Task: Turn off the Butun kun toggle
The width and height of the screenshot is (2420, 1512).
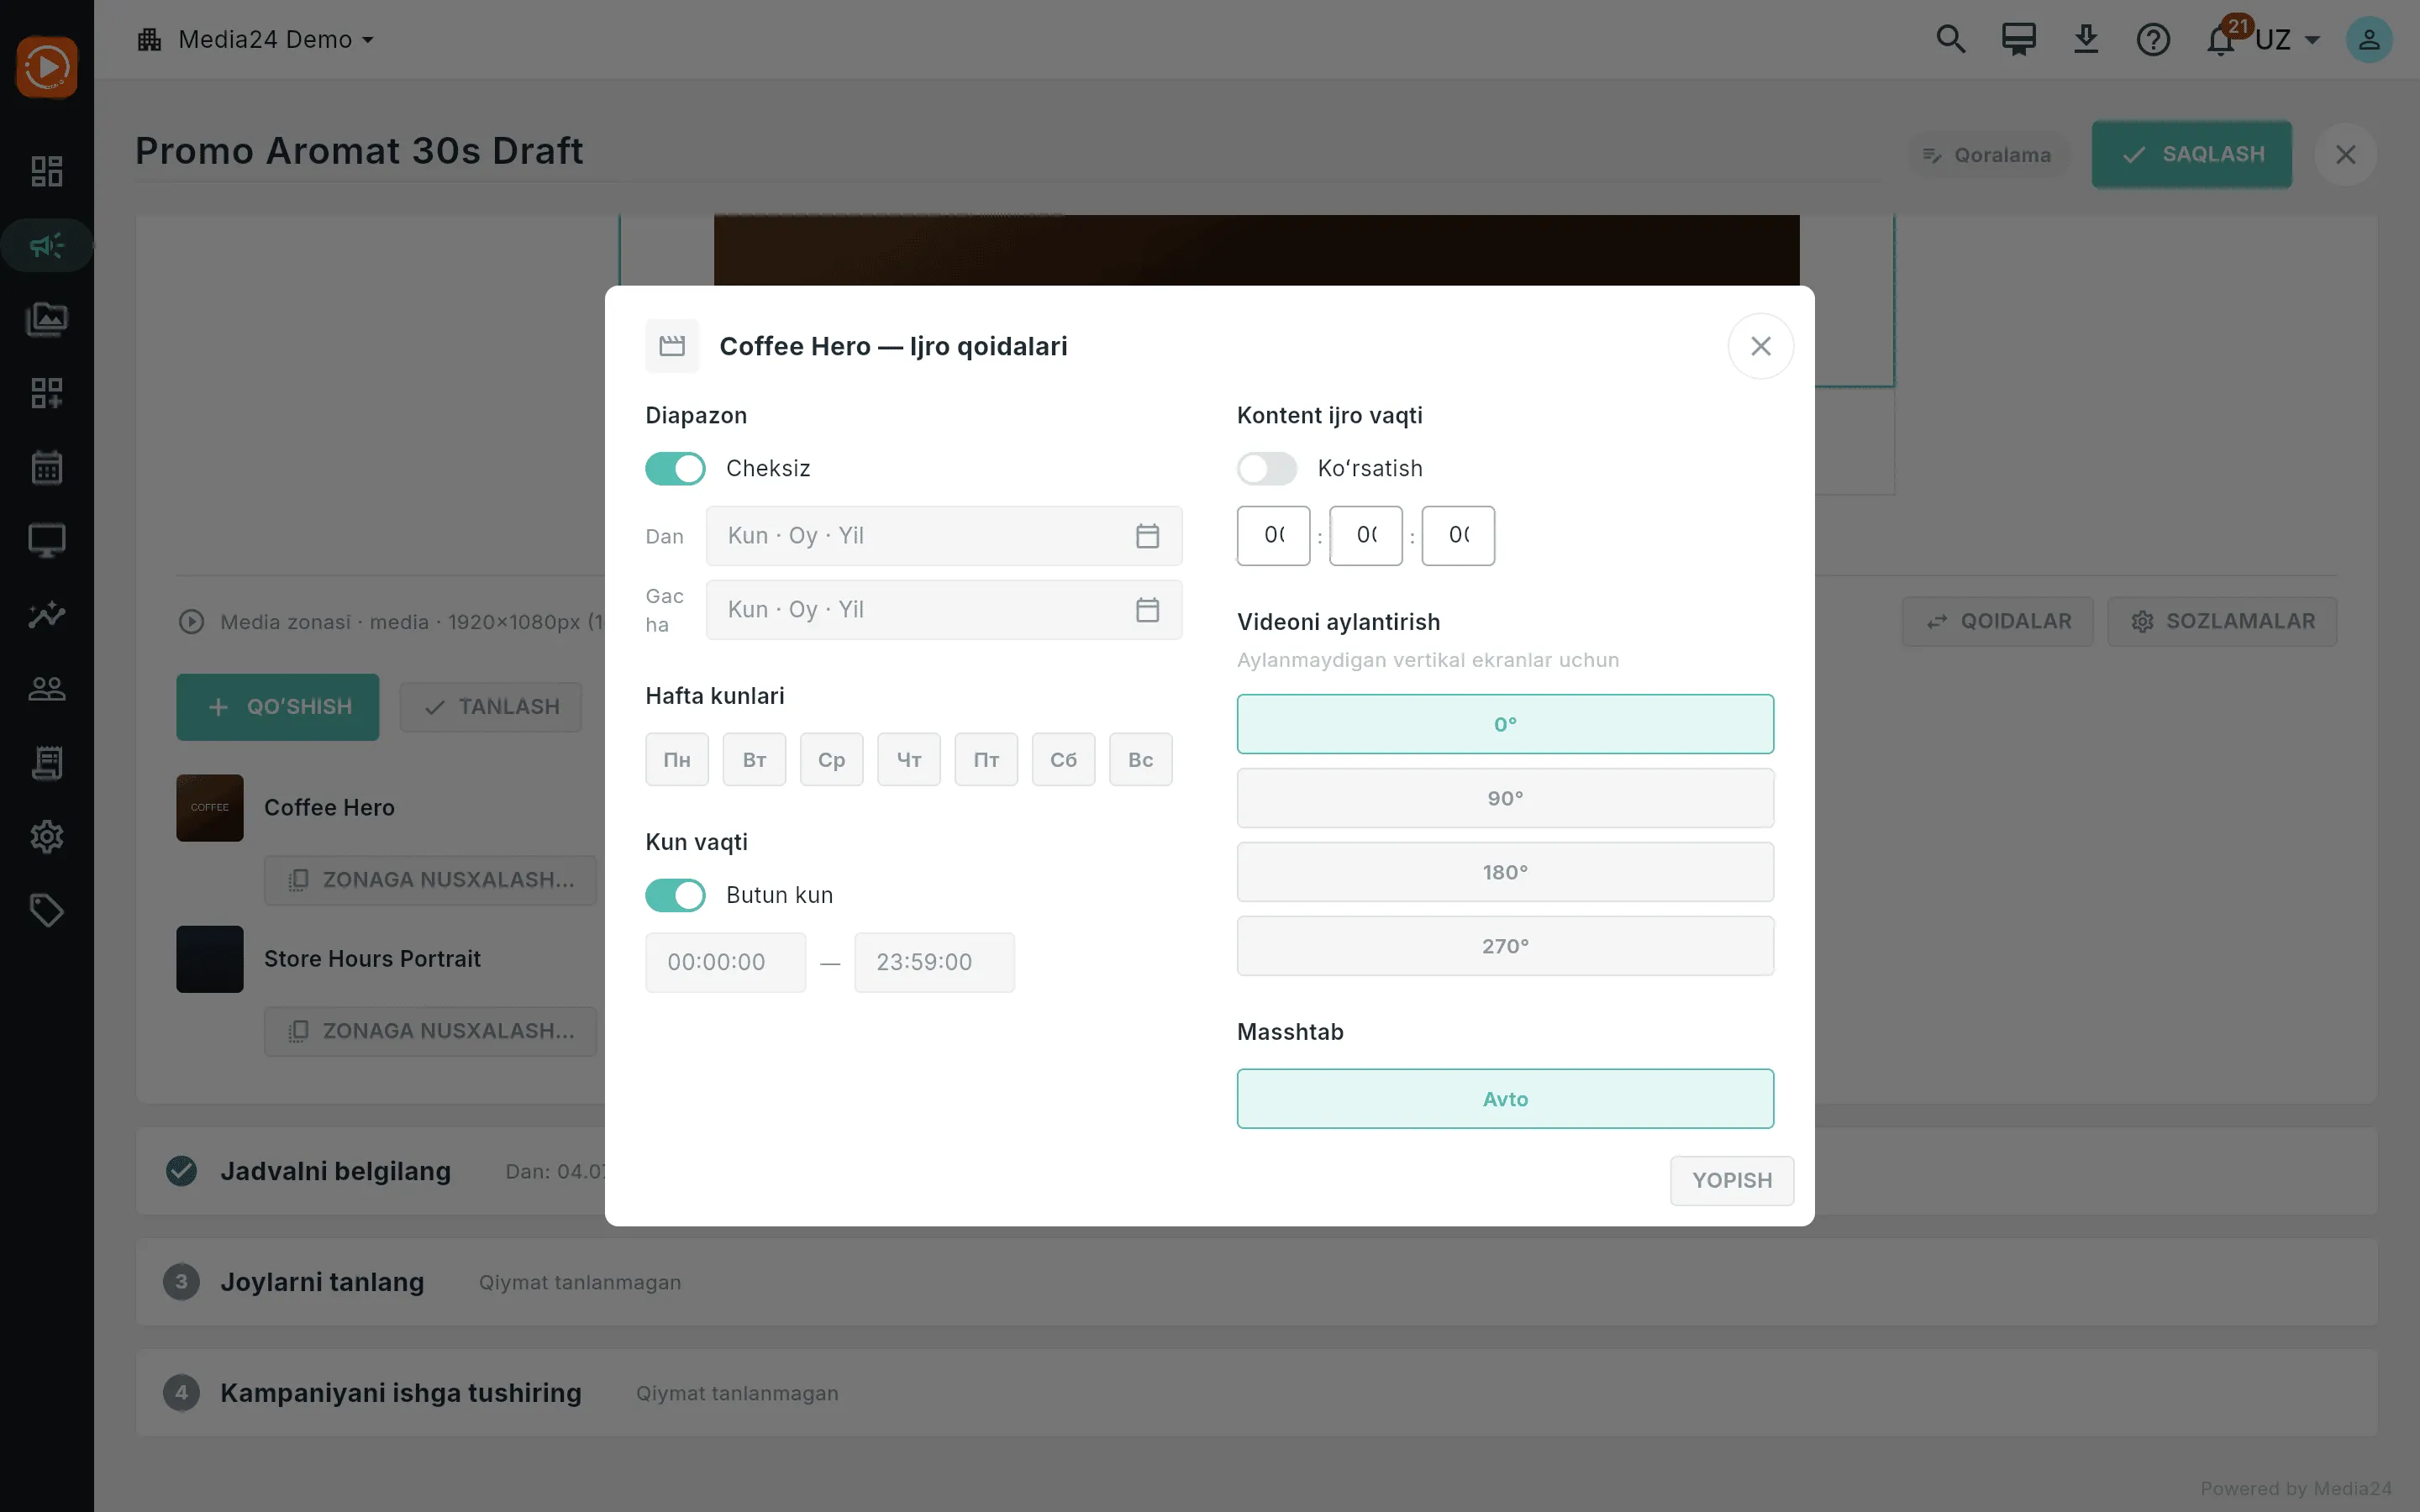Action: coord(675,895)
